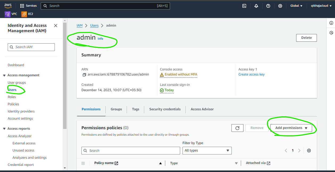Click the Today last sign-in link
This screenshot has height=172, width=335.
point(169,90)
